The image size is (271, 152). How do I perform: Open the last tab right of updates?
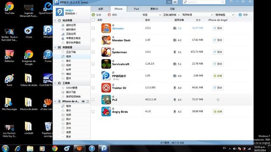pos(172,9)
